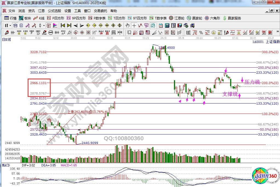This screenshot has height=187, width=280.
Task: Click the calendar icon in the toolbar
Action: (161, 25)
